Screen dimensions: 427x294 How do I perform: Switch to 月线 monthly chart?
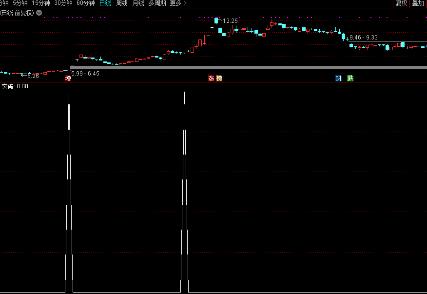tap(138, 3)
